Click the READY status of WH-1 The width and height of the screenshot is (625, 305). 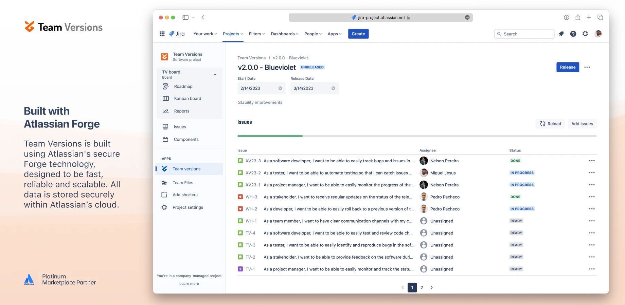click(516, 221)
